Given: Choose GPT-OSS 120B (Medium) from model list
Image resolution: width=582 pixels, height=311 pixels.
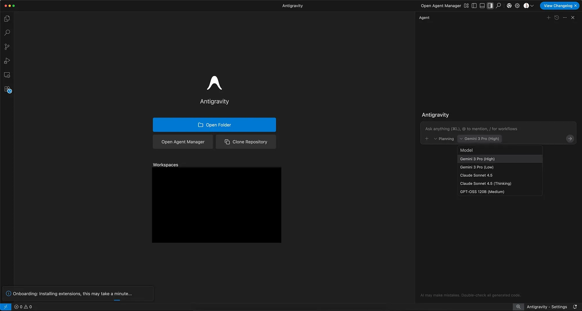Looking at the screenshot, I should pos(482,192).
